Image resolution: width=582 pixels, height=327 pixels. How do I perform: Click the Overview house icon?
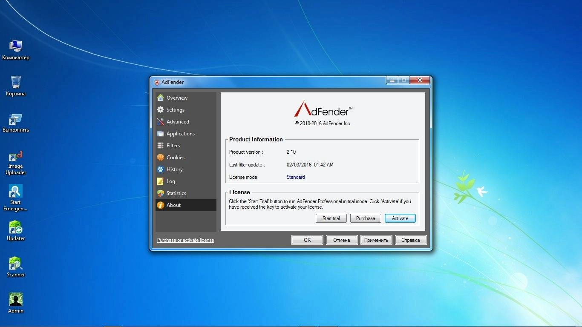(x=160, y=98)
